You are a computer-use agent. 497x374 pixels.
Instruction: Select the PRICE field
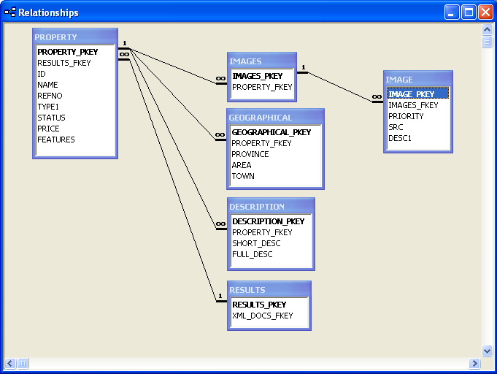[75, 129]
